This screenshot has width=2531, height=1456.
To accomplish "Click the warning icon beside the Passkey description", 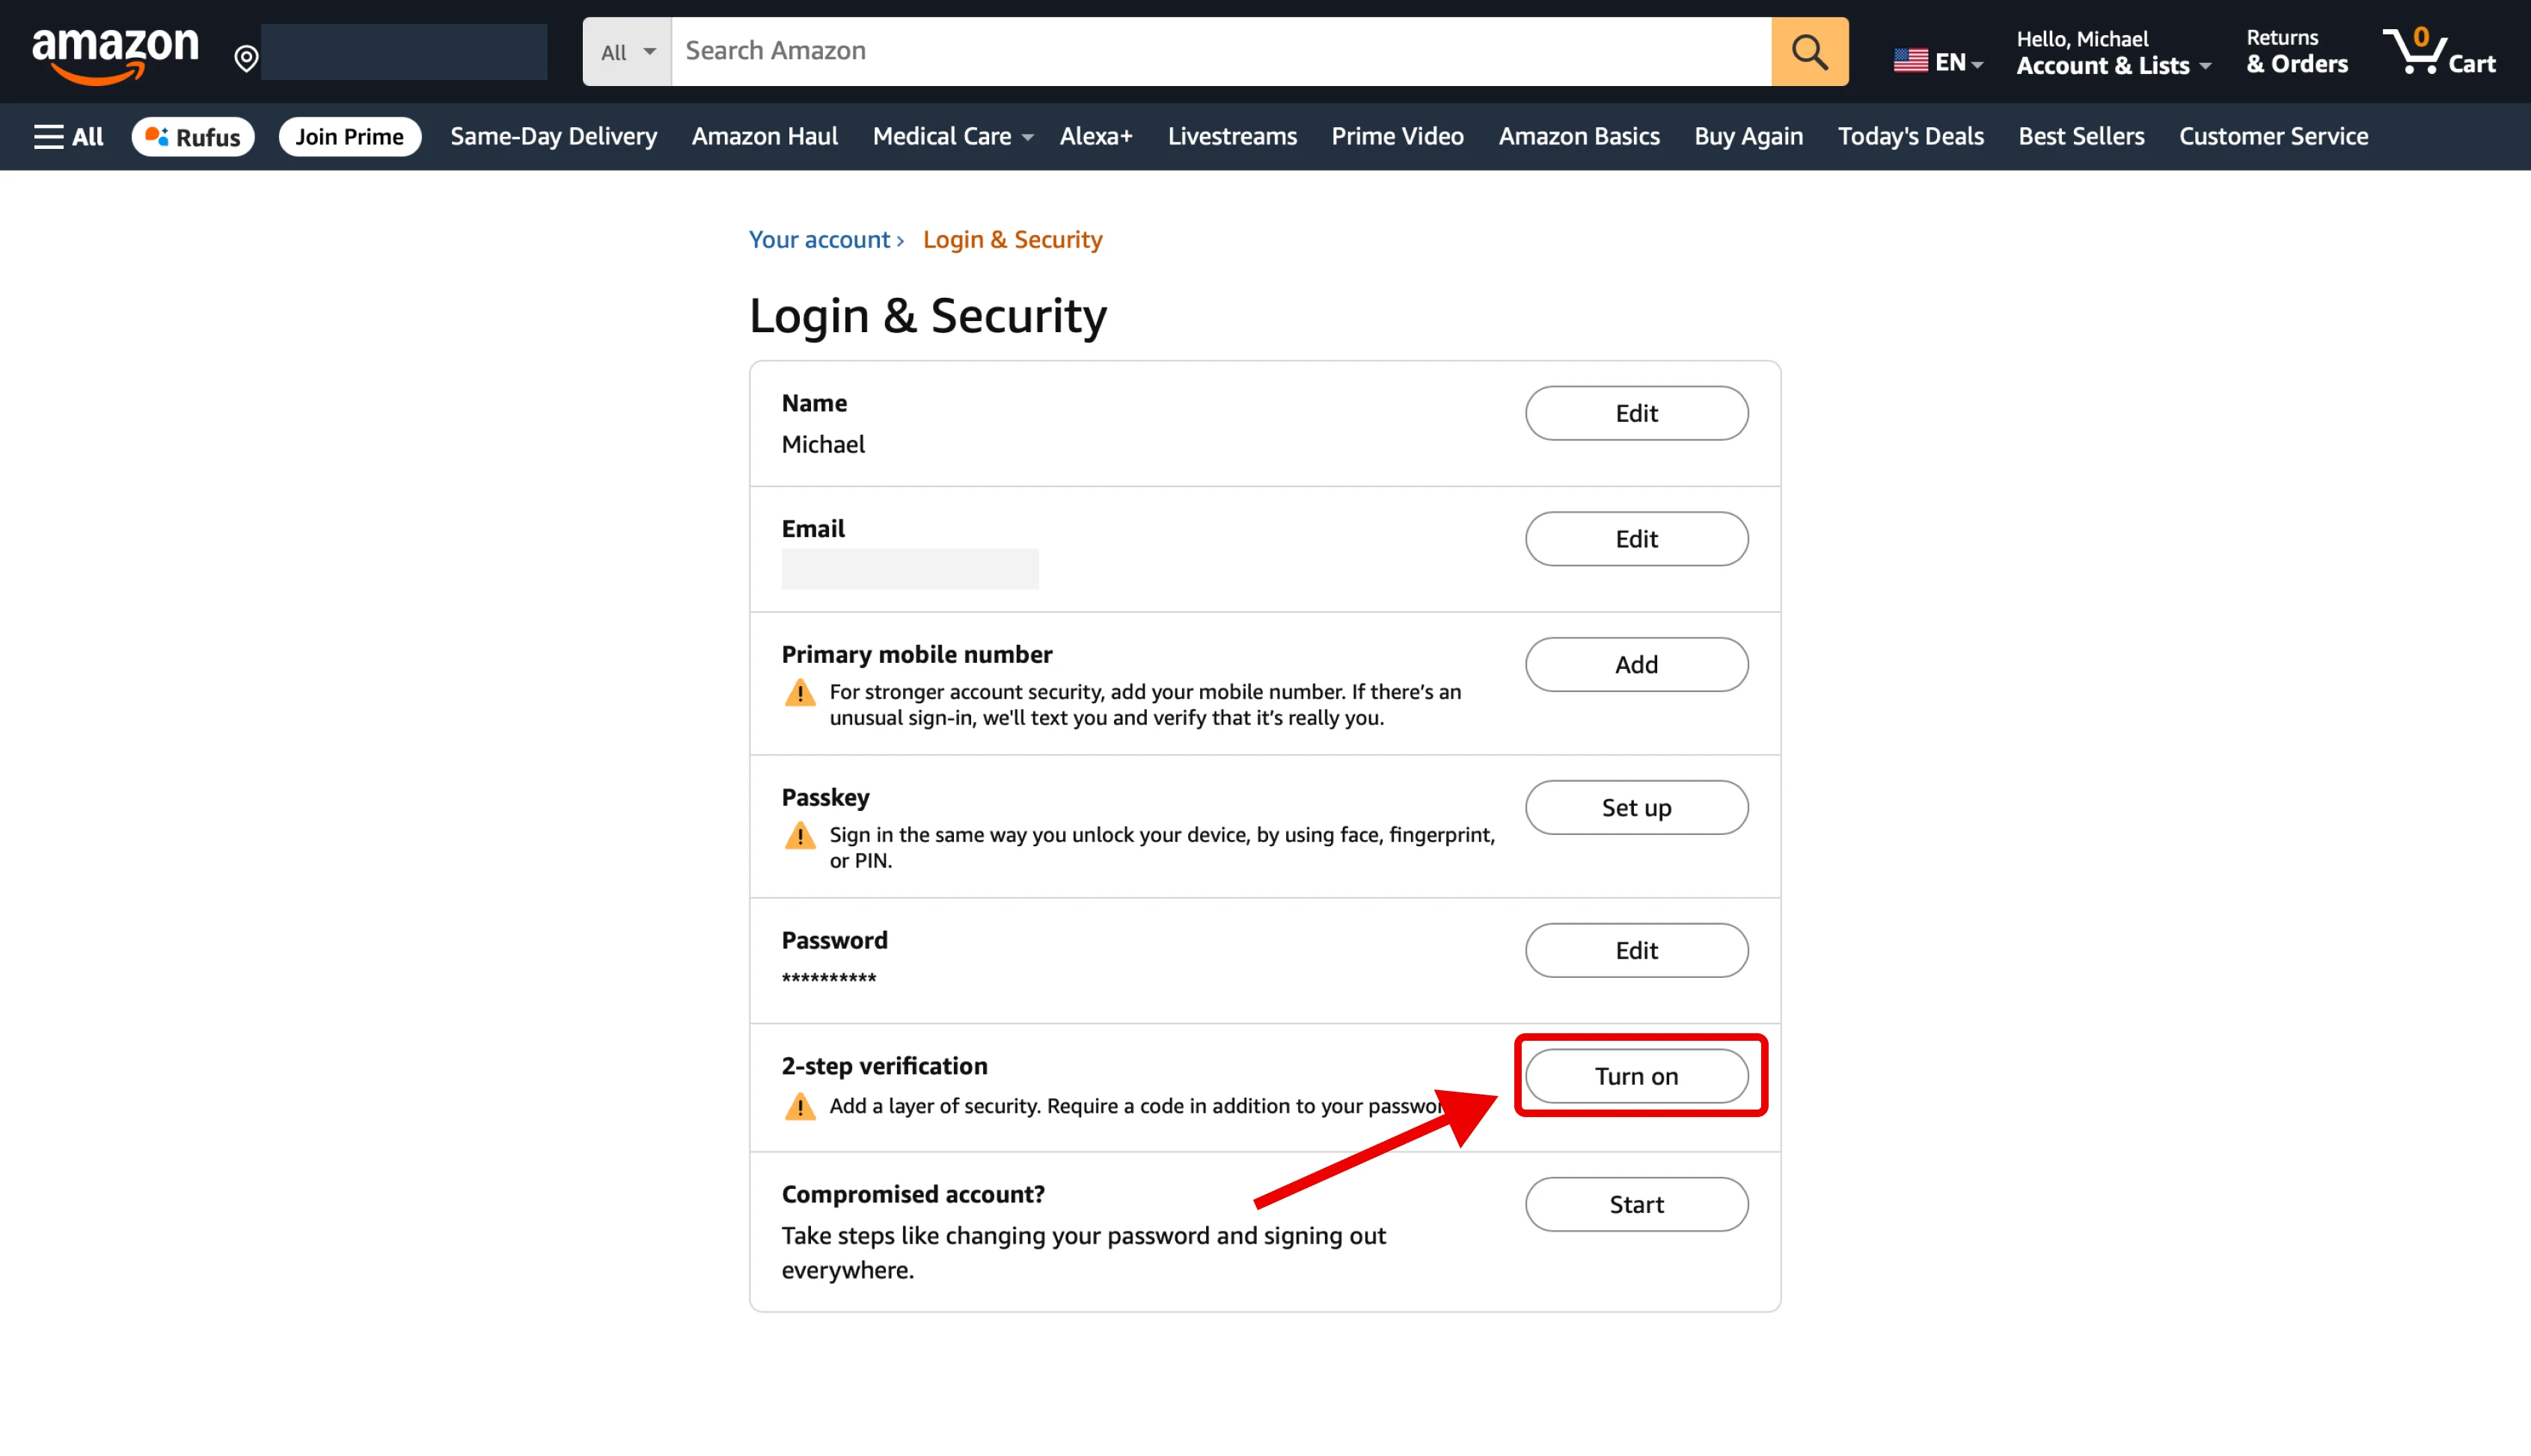I will (800, 835).
